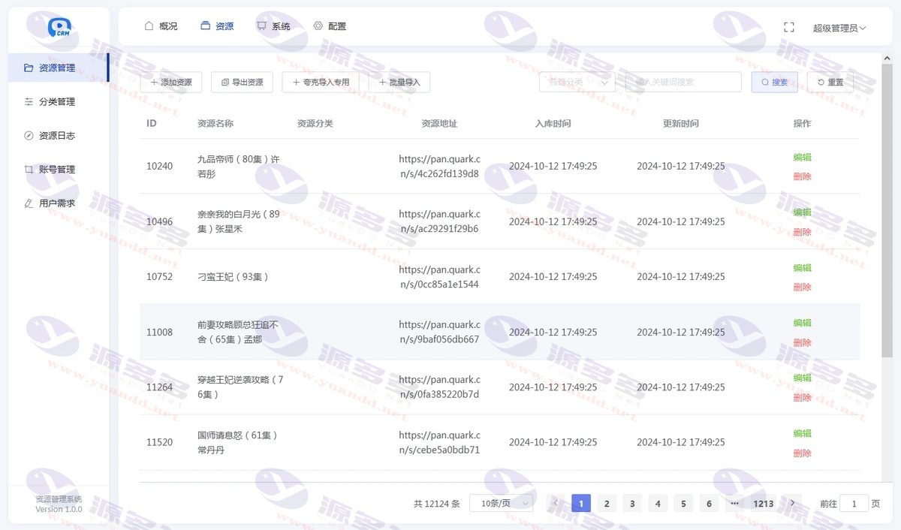Click the 导出资源 button

[x=242, y=82]
